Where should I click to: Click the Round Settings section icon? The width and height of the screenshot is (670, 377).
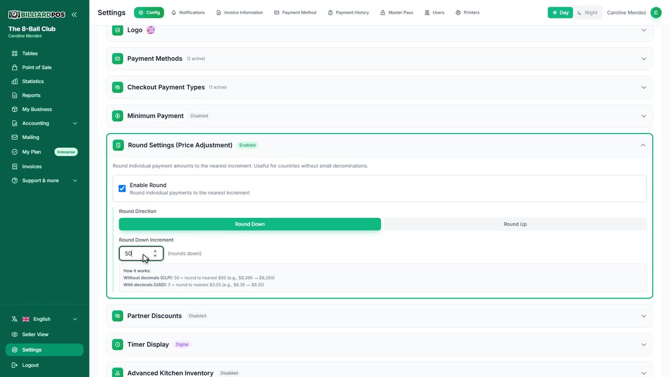pyautogui.click(x=118, y=145)
